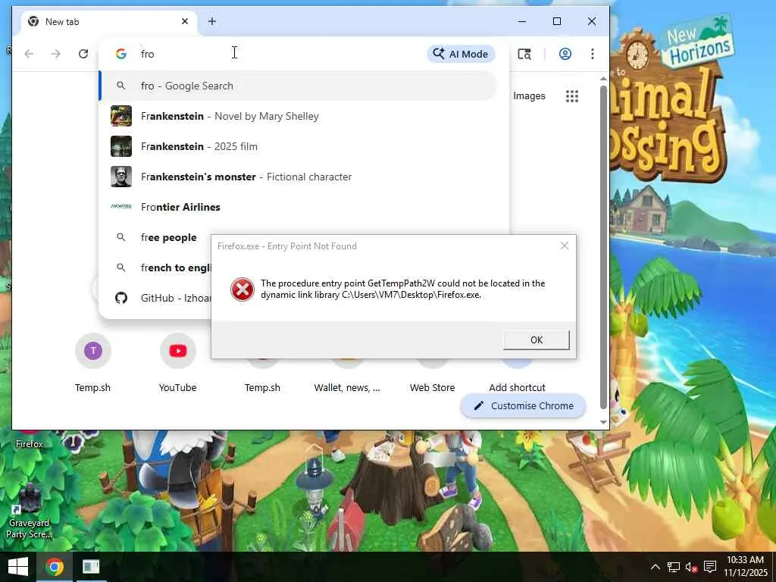This screenshot has width=776, height=582.
Task: Click the Google logo in the search box
Action: [x=121, y=54]
